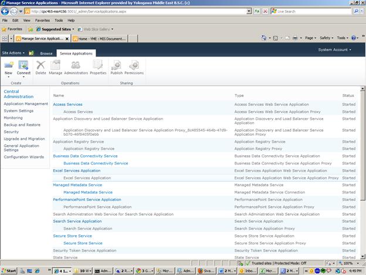The width and height of the screenshot is (366, 275).
Task: Open the Excel Services Application link
Action: 77,171
